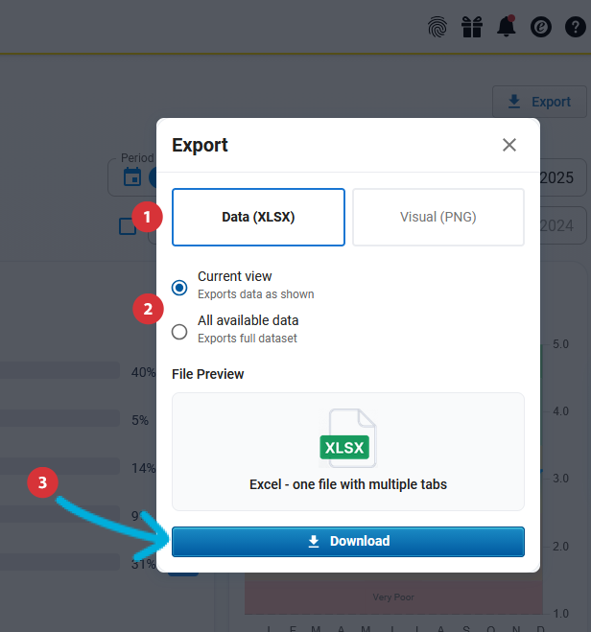Screen dimensions: 591x632
Task: Tick the checkbox below the Period field
Action: tap(128, 226)
